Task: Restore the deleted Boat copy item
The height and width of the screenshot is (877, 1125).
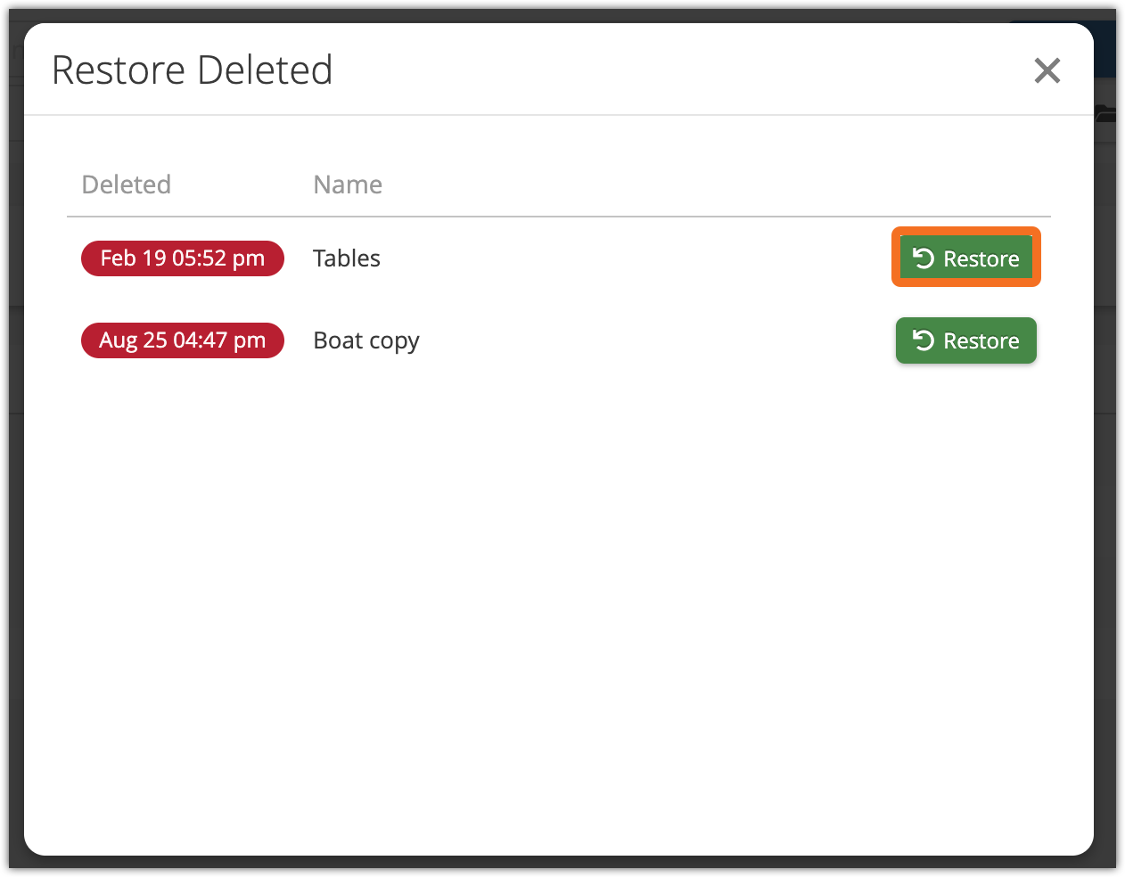Action: pyautogui.click(x=966, y=340)
